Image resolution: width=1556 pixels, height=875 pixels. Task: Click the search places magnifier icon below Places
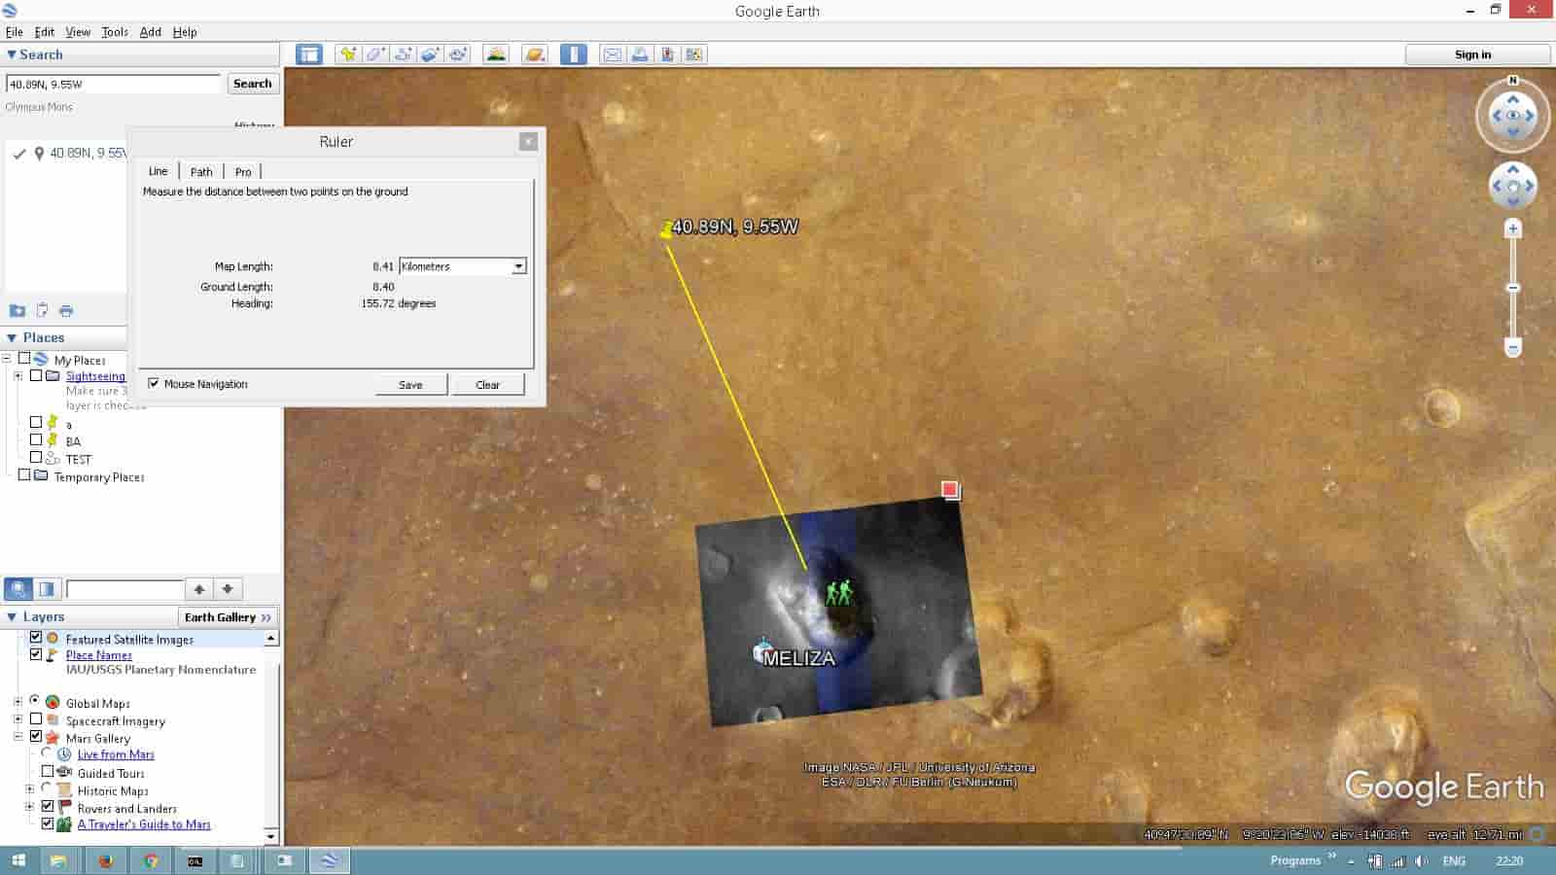click(x=18, y=589)
